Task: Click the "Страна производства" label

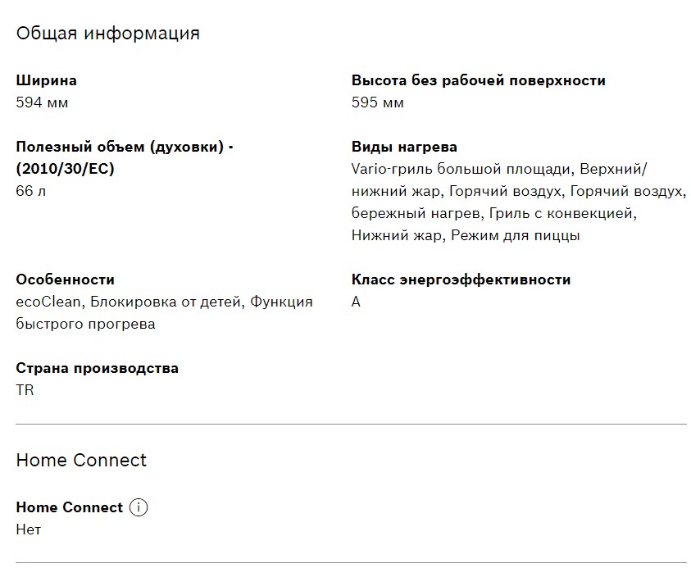Action: 97,368
